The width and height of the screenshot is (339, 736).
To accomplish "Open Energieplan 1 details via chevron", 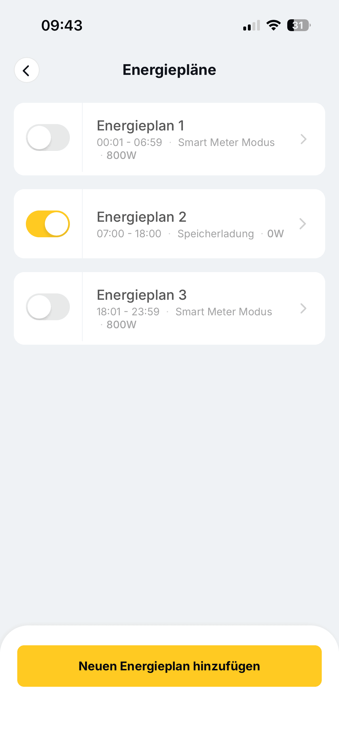I will (x=303, y=139).
